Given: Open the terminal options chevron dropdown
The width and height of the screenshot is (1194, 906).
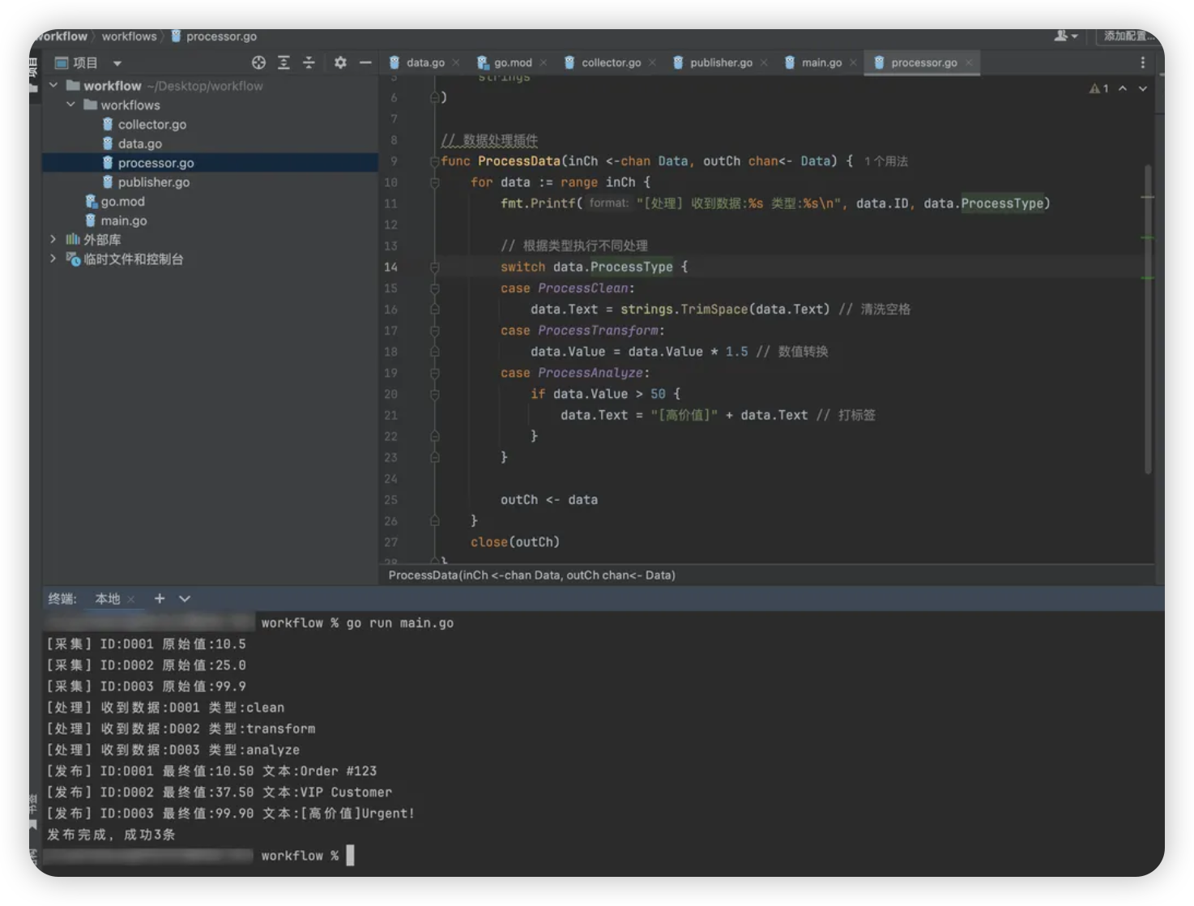Looking at the screenshot, I should (x=185, y=598).
